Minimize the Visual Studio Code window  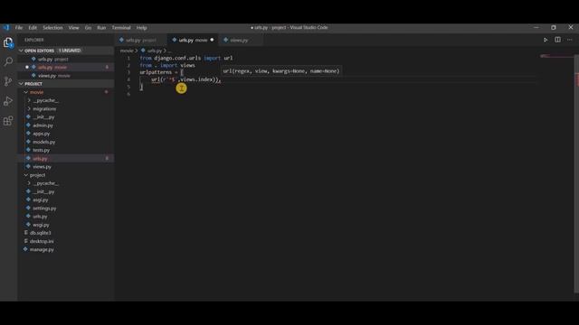536,28
